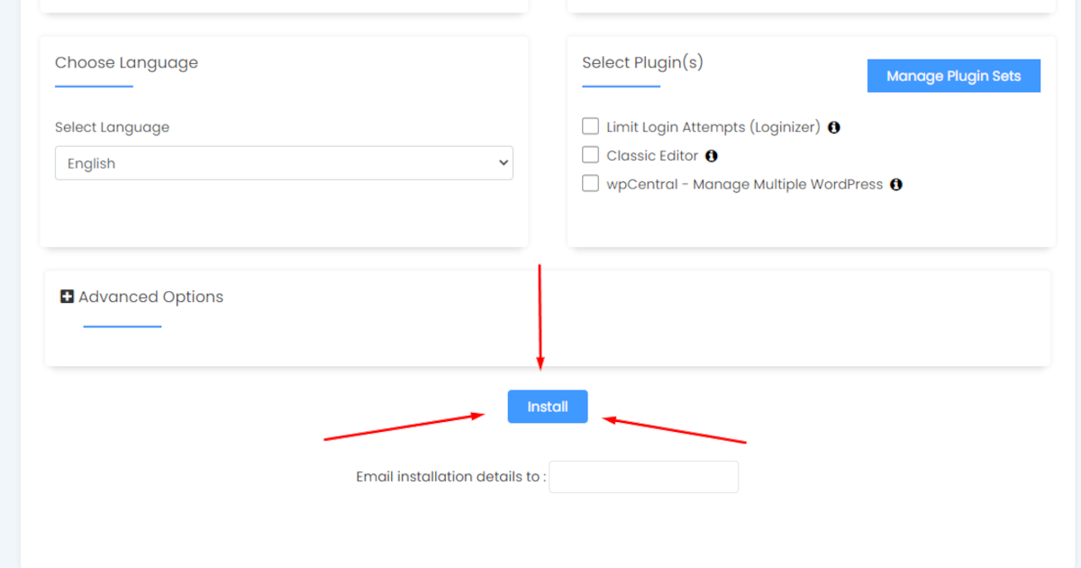Screen dimensions: 1081x568
Task: Click the 'Select Language' field label
Action: click(x=112, y=127)
